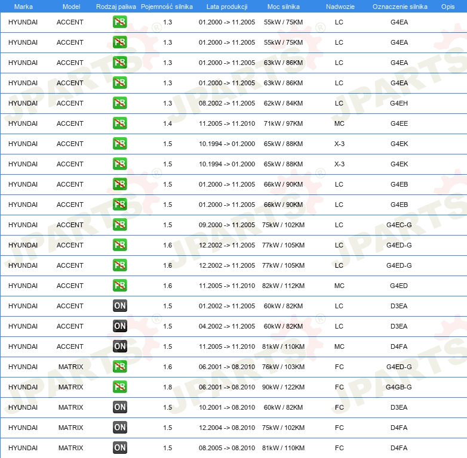Click the Moc silnika column header
467x458 pixels.
pos(284,7)
